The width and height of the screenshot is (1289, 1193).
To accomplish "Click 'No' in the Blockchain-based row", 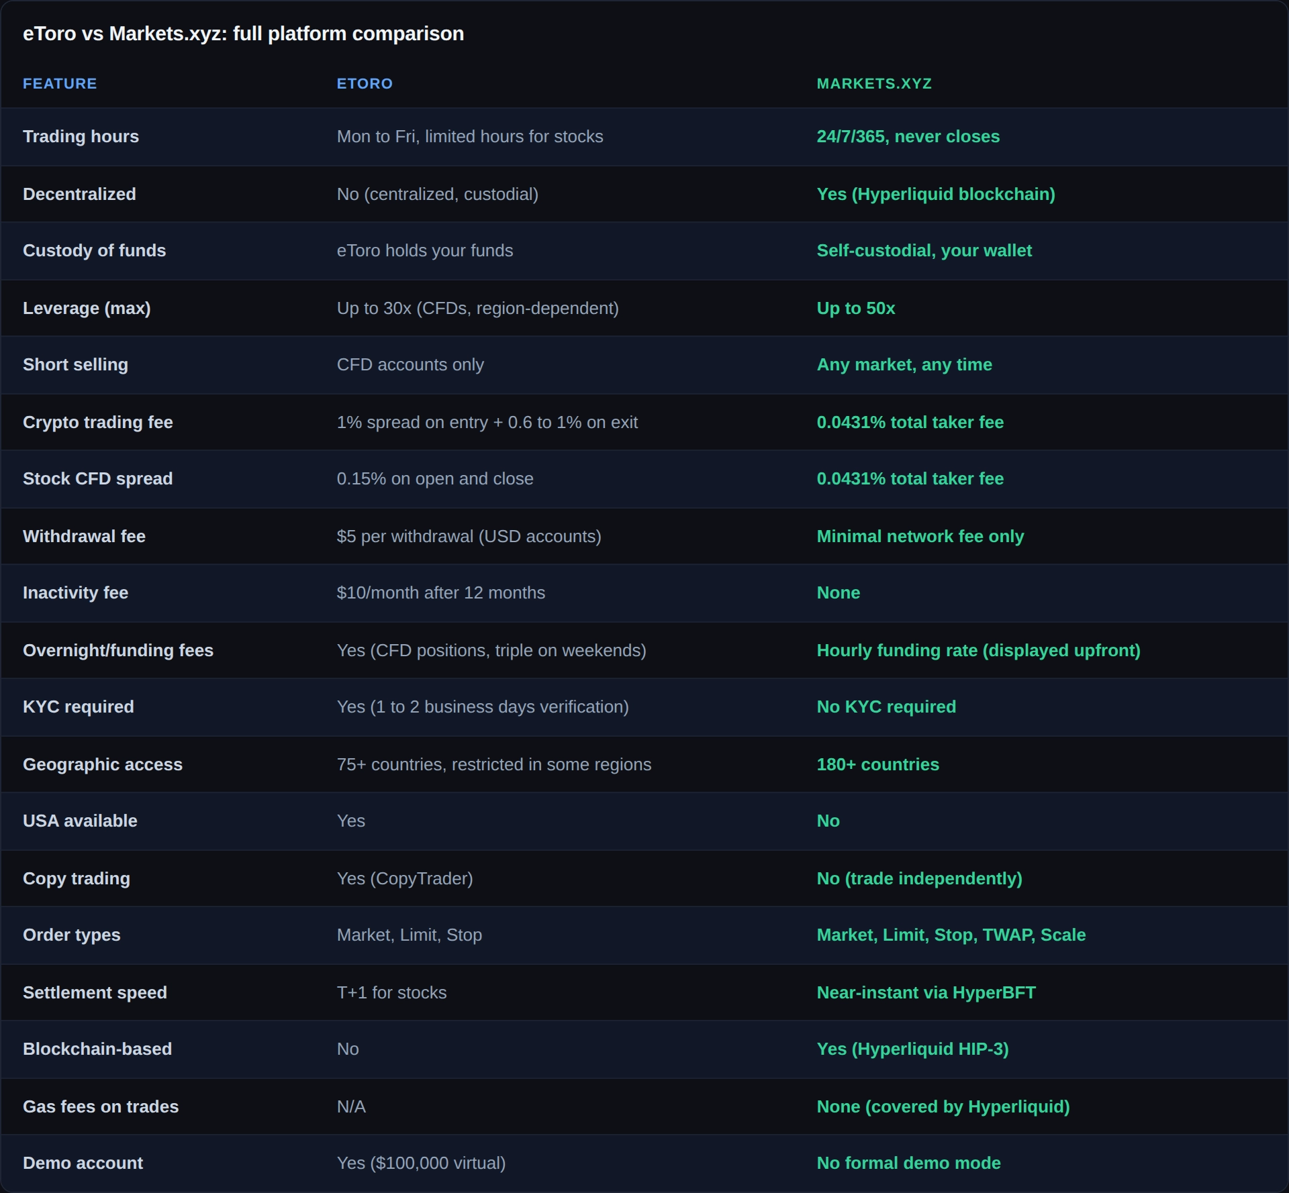I will point(347,1049).
